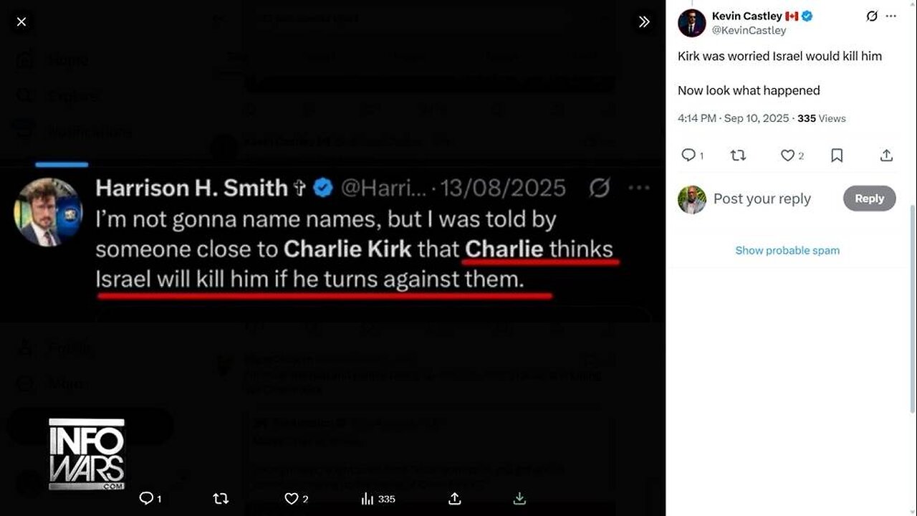
Task: Open Kevin Castley's profile name link
Action: 746,16
